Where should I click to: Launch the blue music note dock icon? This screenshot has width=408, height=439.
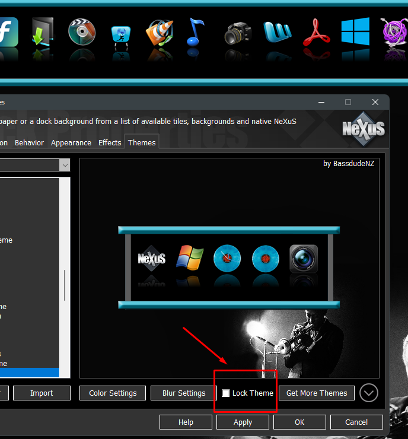pyautogui.click(x=195, y=33)
